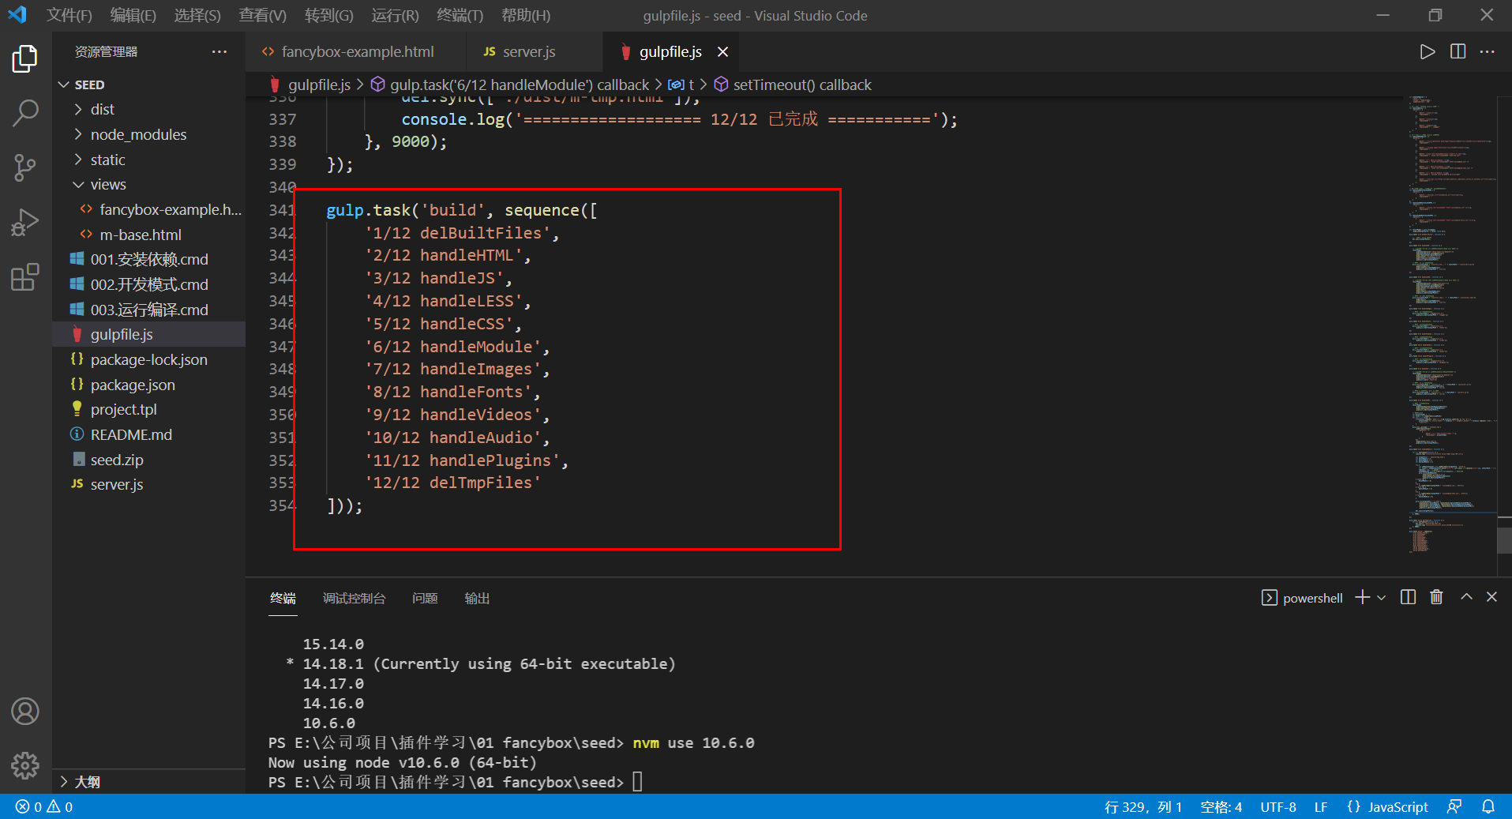Image resolution: width=1512 pixels, height=819 pixels.
Task: Close the terminal panel
Action: pos(1491,598)
